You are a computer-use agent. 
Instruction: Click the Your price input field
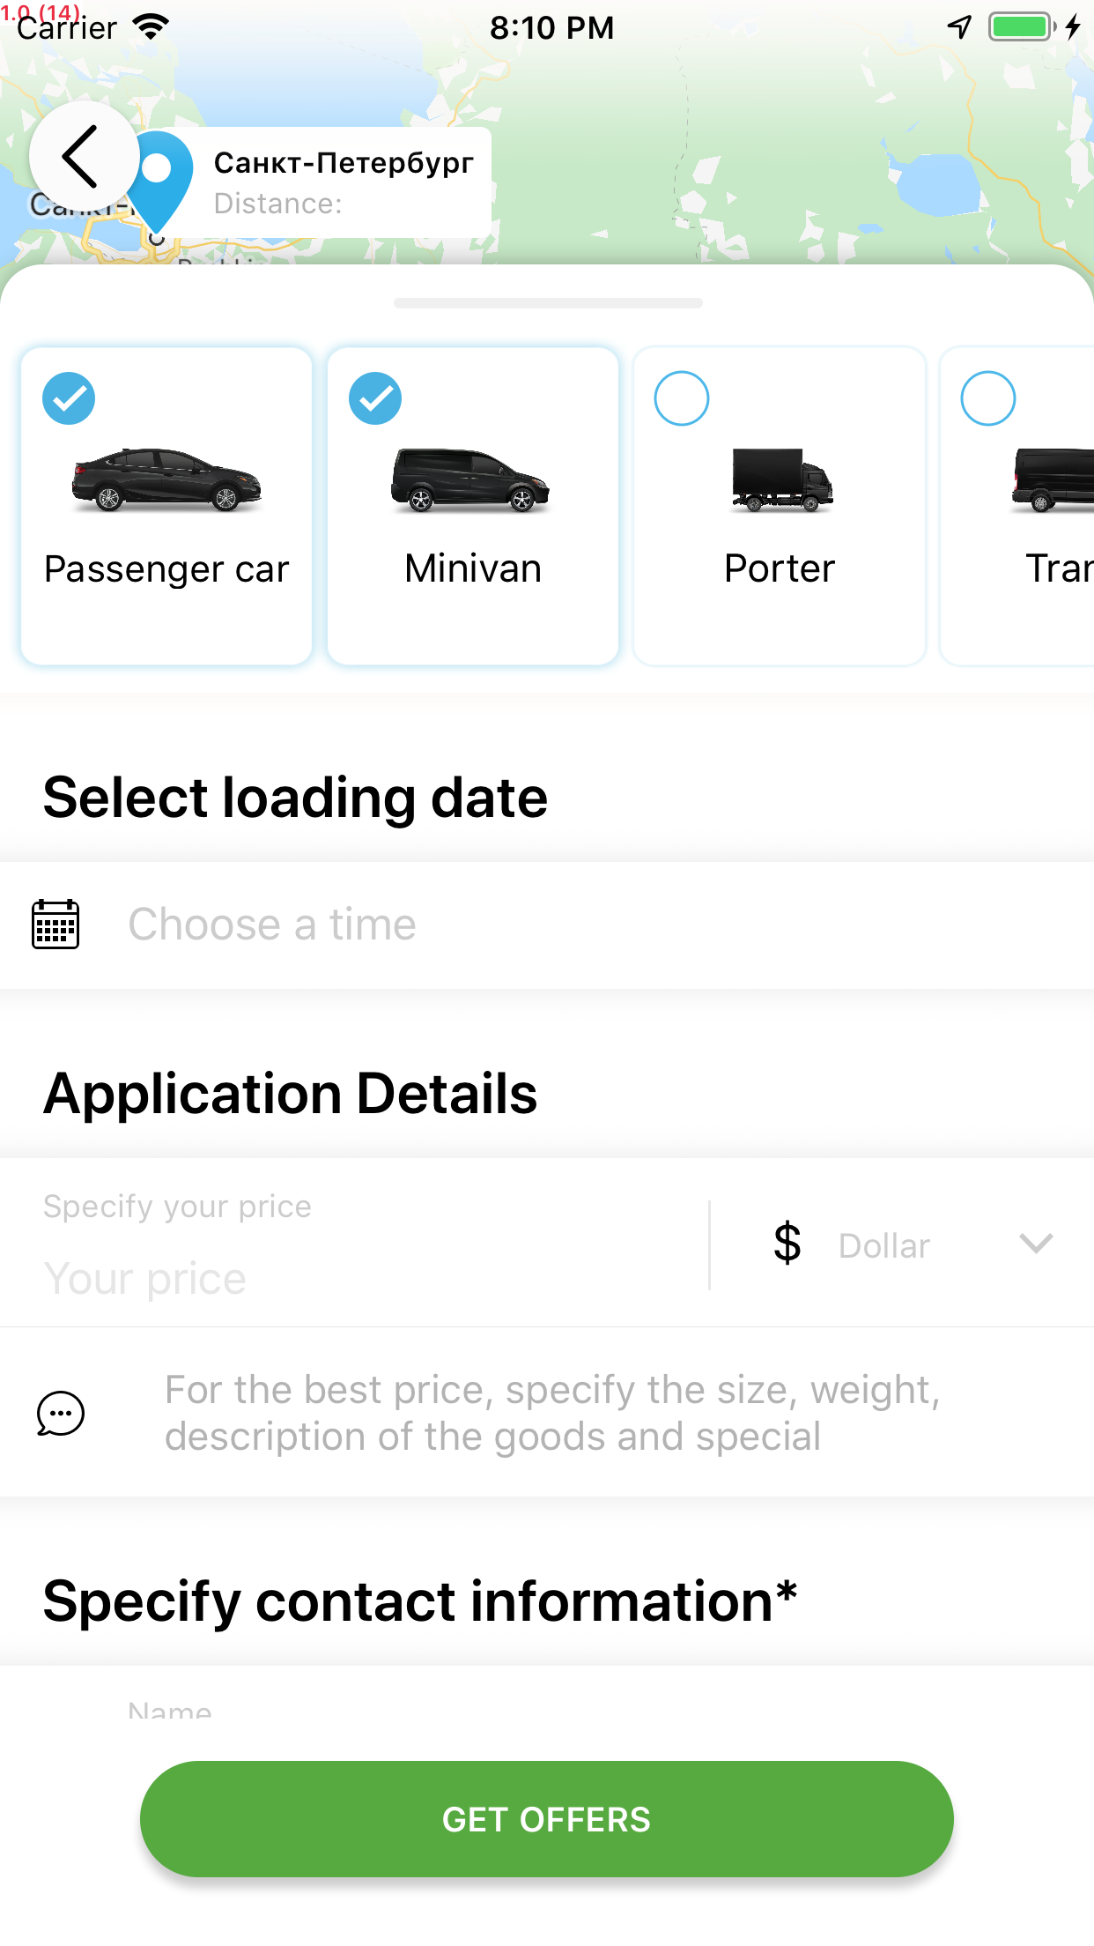[x=352, y=1278]
